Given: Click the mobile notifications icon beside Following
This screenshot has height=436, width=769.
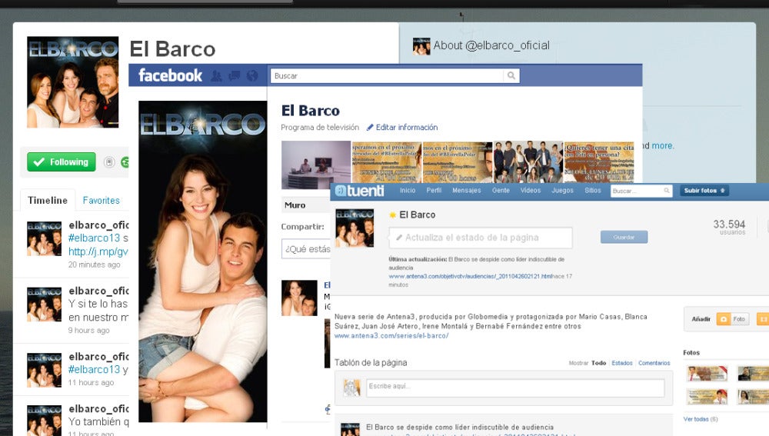Looking at the screenshot, I should tap(109, 161).
